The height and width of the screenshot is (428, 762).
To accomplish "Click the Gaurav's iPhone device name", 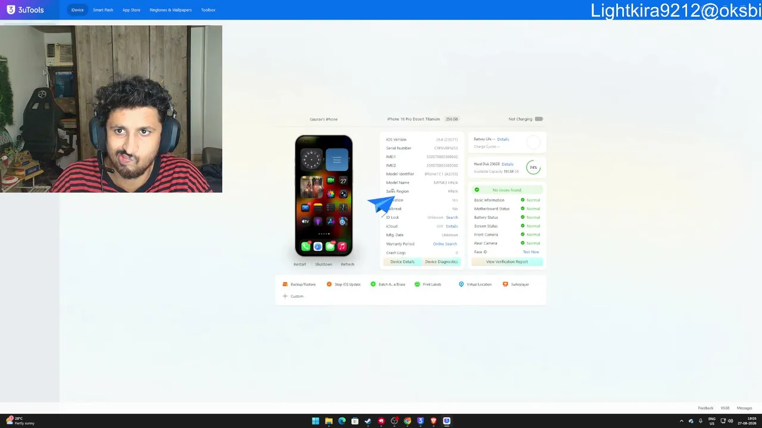I will click(x=324, y=119).
